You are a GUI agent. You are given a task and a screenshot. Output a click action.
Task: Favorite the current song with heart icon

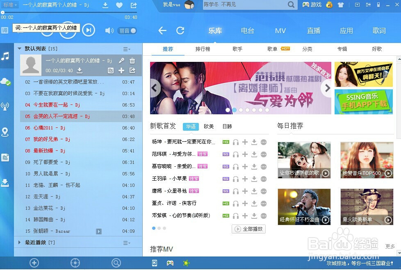(x=119, y=5)
